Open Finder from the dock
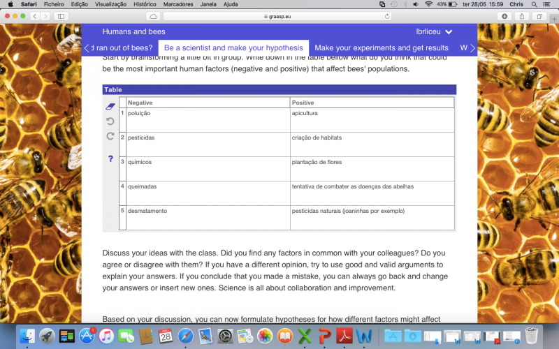Image resolution: width=559 pixels, height=349 pixels. (x=28, y=336)
